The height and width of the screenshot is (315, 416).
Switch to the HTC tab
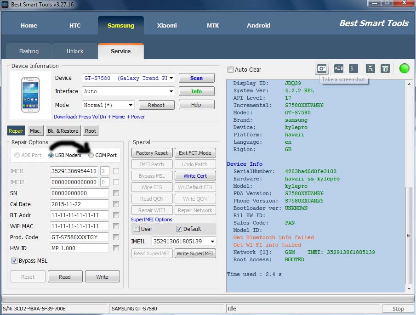point(75,25)
